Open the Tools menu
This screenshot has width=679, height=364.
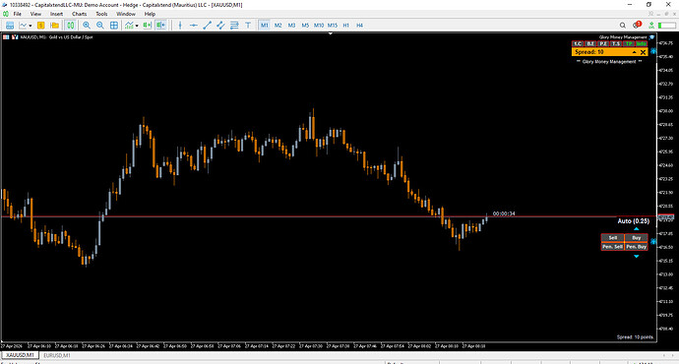tap(101, 14)
